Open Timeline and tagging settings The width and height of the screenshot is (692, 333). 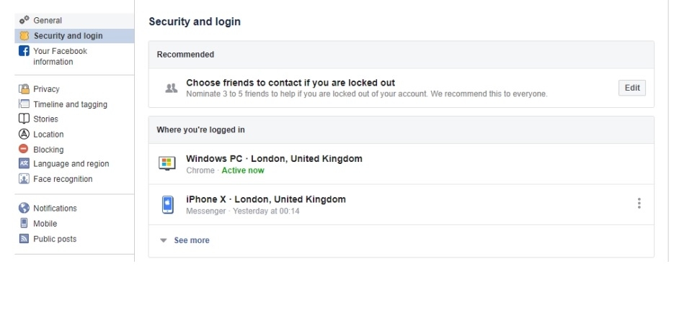(70, 104)
